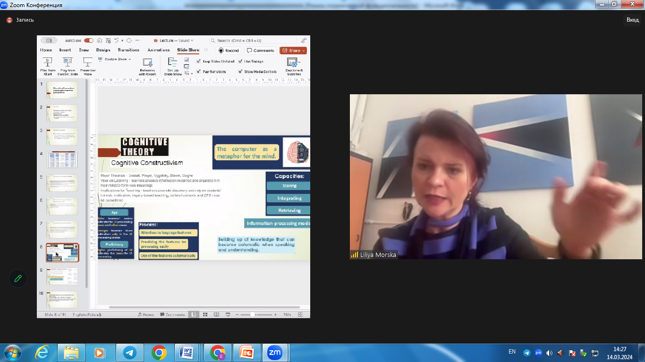Uncheck the Show Media Controls checkbox
The width and height of the screenshot is (645, 362).
pos(240,72)
